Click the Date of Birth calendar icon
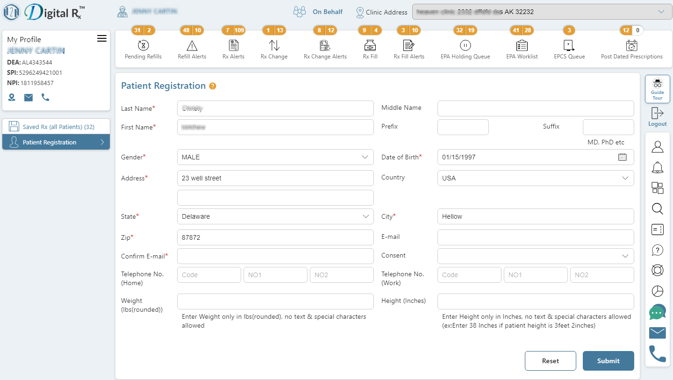Viewport: 673px width, 380px height. [x=622, y=157]
